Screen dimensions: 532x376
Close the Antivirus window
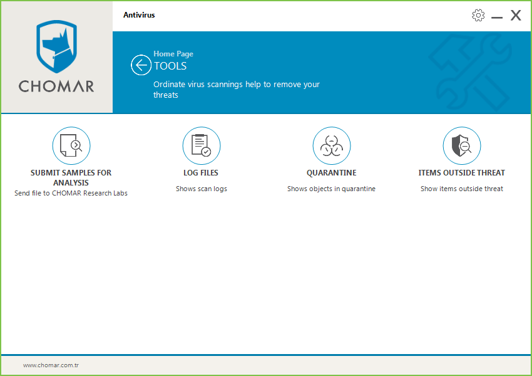(x=516, y=15)
